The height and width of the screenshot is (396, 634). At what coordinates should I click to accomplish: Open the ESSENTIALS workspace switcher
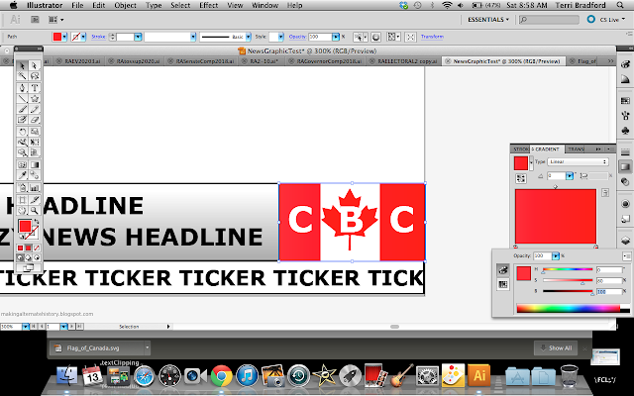pos(488,20)
